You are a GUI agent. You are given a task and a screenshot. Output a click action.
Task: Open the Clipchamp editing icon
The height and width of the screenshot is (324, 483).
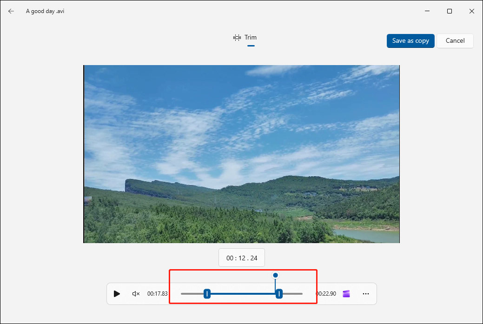346,293
